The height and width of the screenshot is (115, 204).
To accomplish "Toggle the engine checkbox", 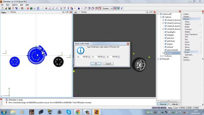I will [166, 44].
